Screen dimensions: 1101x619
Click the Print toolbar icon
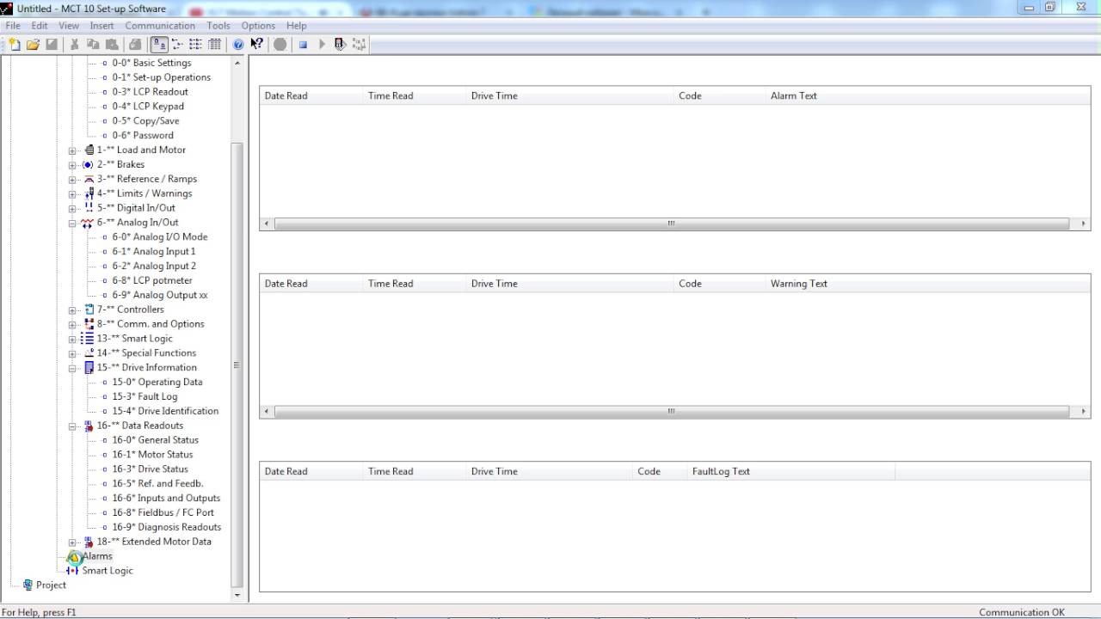pos(135,45)
